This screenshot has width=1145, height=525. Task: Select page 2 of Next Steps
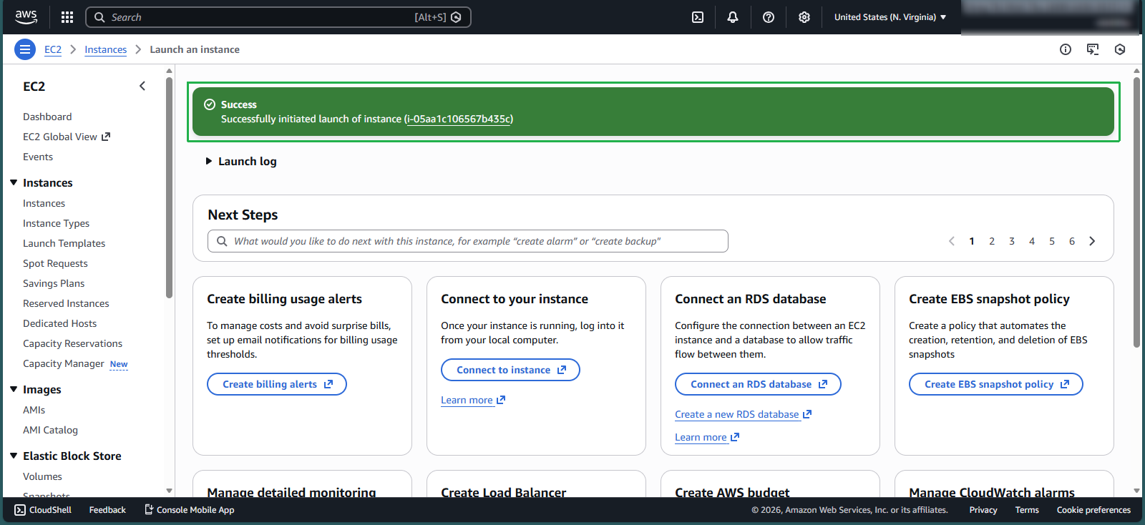tap(992, 241)
